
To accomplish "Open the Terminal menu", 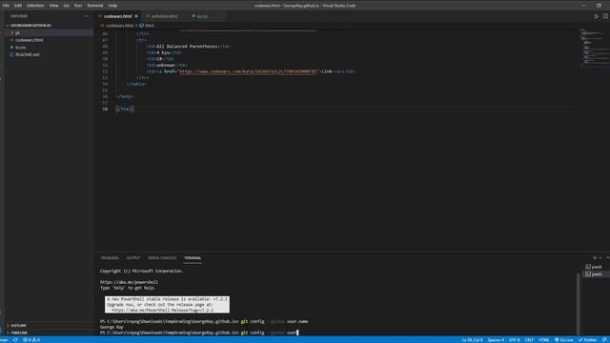I will (95, 6).
